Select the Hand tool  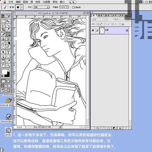click(x=3, y=65)
